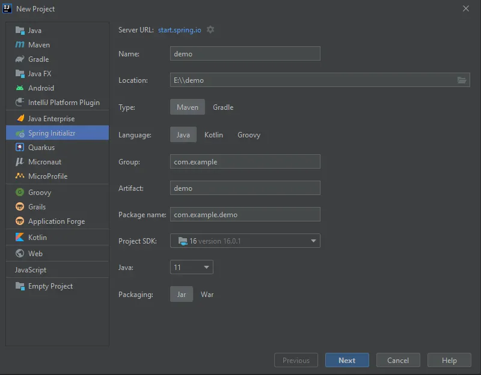
Task: Click the Grails icon
Action: [x=20, y=206]
